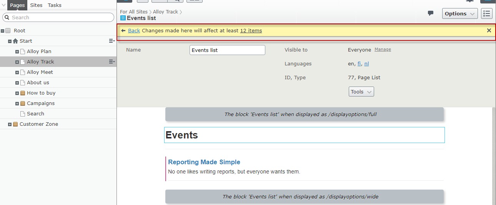Image resolution: width=496 pixels, height=205 pixels.
Task: Click the comment speech bubble icon
Action: pos(431,13)
